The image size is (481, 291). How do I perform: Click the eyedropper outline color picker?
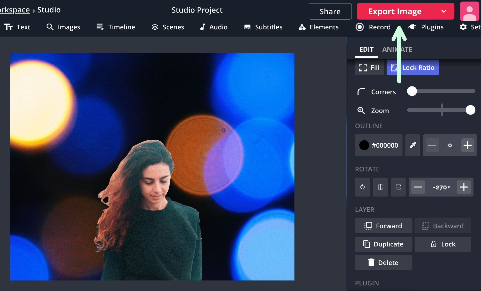click(413, 145)
